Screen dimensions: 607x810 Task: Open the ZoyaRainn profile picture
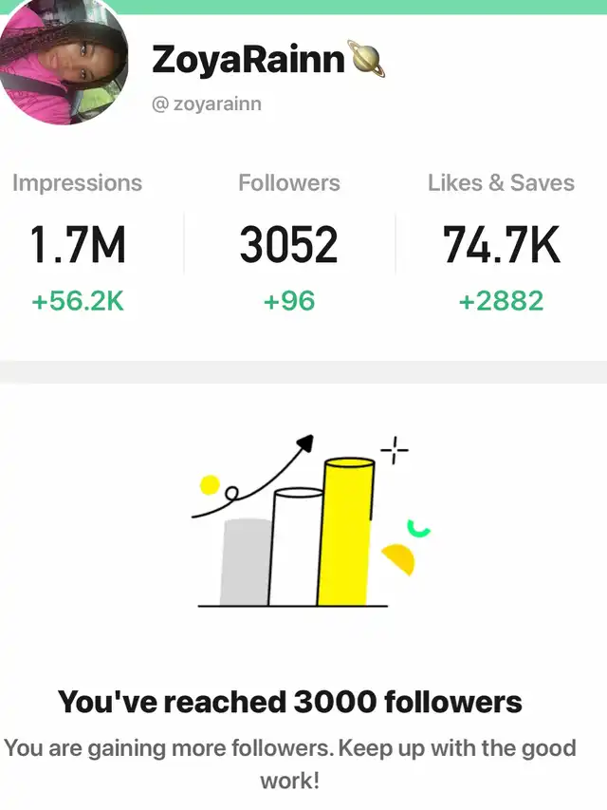(63, 63)
